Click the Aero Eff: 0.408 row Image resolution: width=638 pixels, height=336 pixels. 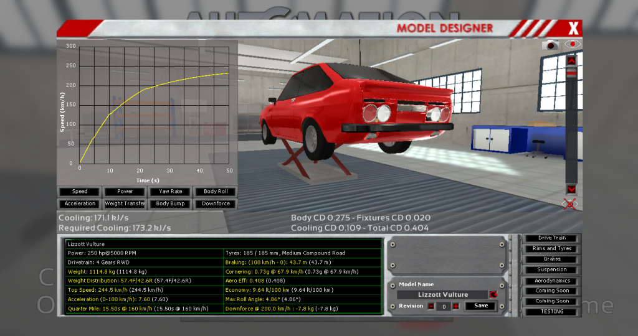click(x=302, y=281)
